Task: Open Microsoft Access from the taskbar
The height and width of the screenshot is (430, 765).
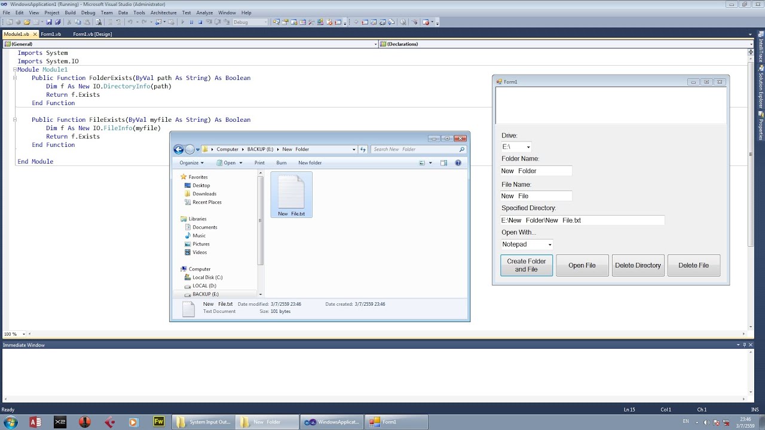Action: [x=35, y=422]
